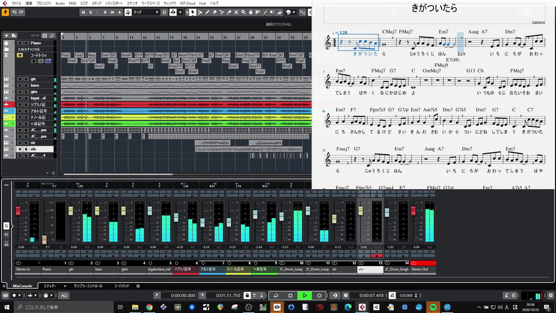Click the Add Track plus icon

click(6, 35)
